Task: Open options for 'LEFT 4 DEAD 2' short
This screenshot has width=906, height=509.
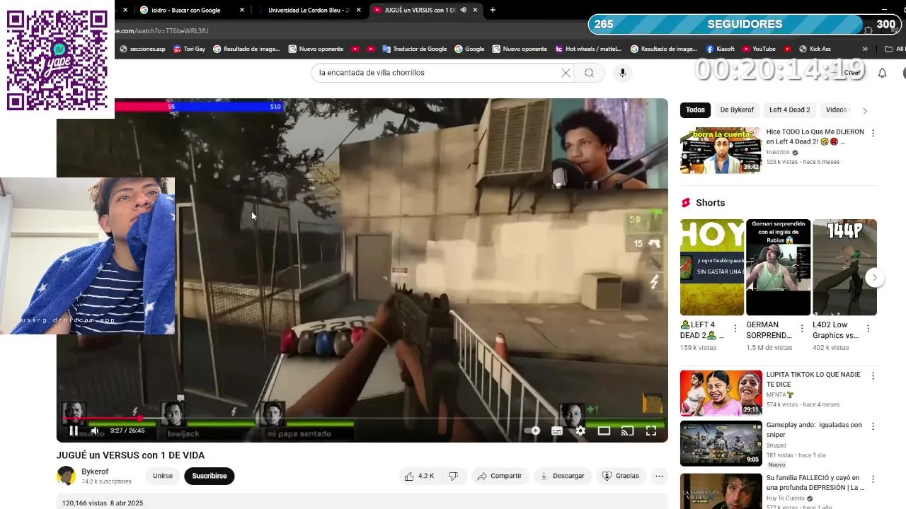Action: [x=735, y=328]
